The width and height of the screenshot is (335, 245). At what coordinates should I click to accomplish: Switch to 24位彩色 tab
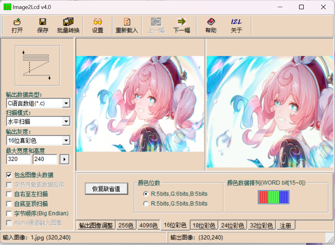click(x=233, y=226)
